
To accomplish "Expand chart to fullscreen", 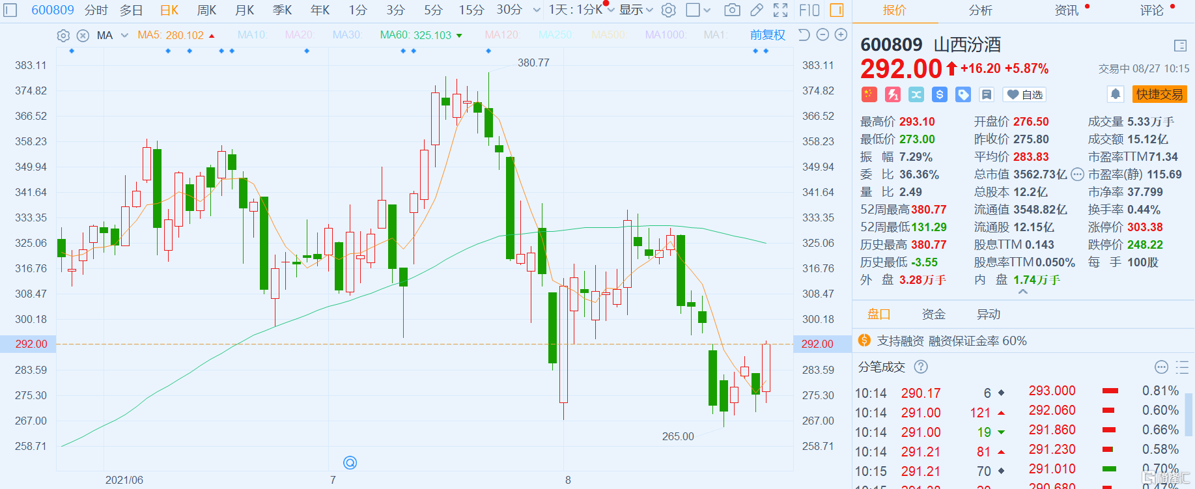I will coord(780,10).
